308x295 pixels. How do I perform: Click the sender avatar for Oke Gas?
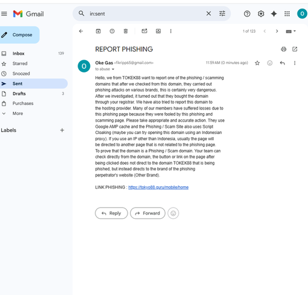84,66
